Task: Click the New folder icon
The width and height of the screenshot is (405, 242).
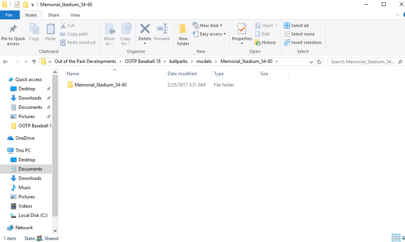Action: [183, 34]
